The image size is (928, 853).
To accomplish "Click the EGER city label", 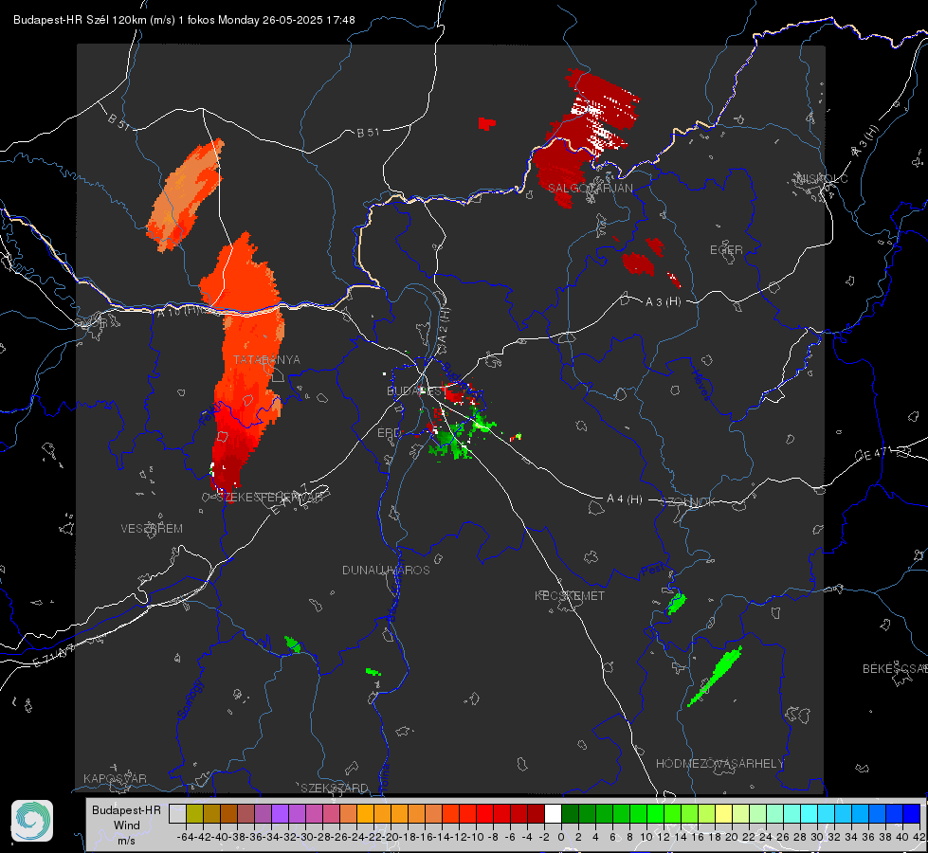I will coord(726,250).
